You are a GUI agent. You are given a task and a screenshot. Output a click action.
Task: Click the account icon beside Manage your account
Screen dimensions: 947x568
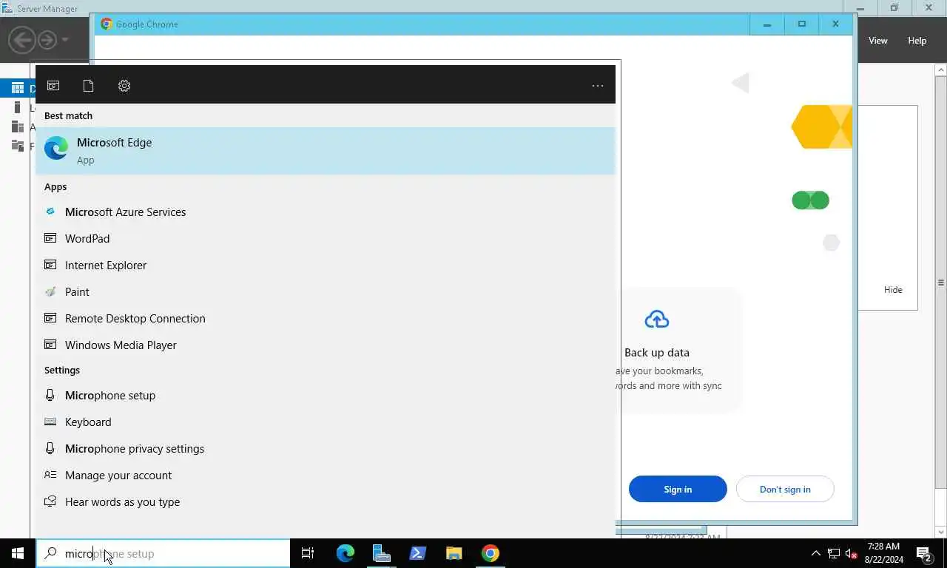click(x=50, y=475)
